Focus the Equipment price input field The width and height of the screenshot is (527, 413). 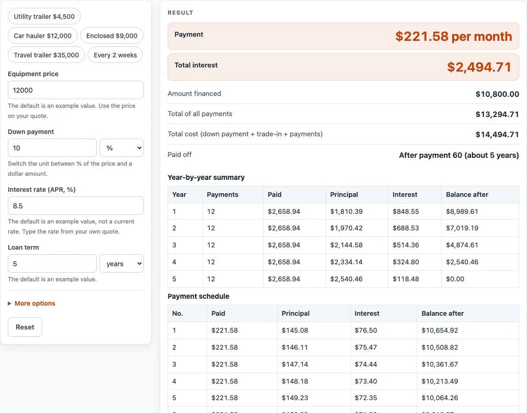coord(76,90)
